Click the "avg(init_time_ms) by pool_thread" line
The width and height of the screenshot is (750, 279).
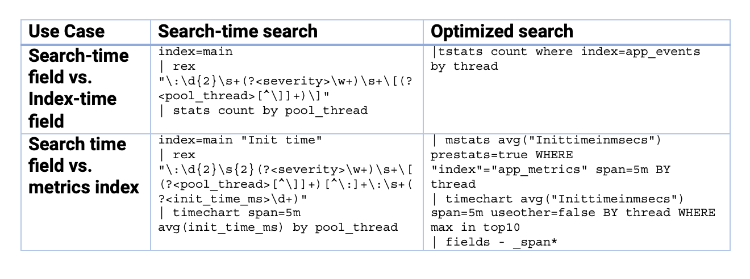tap(278, 227)
